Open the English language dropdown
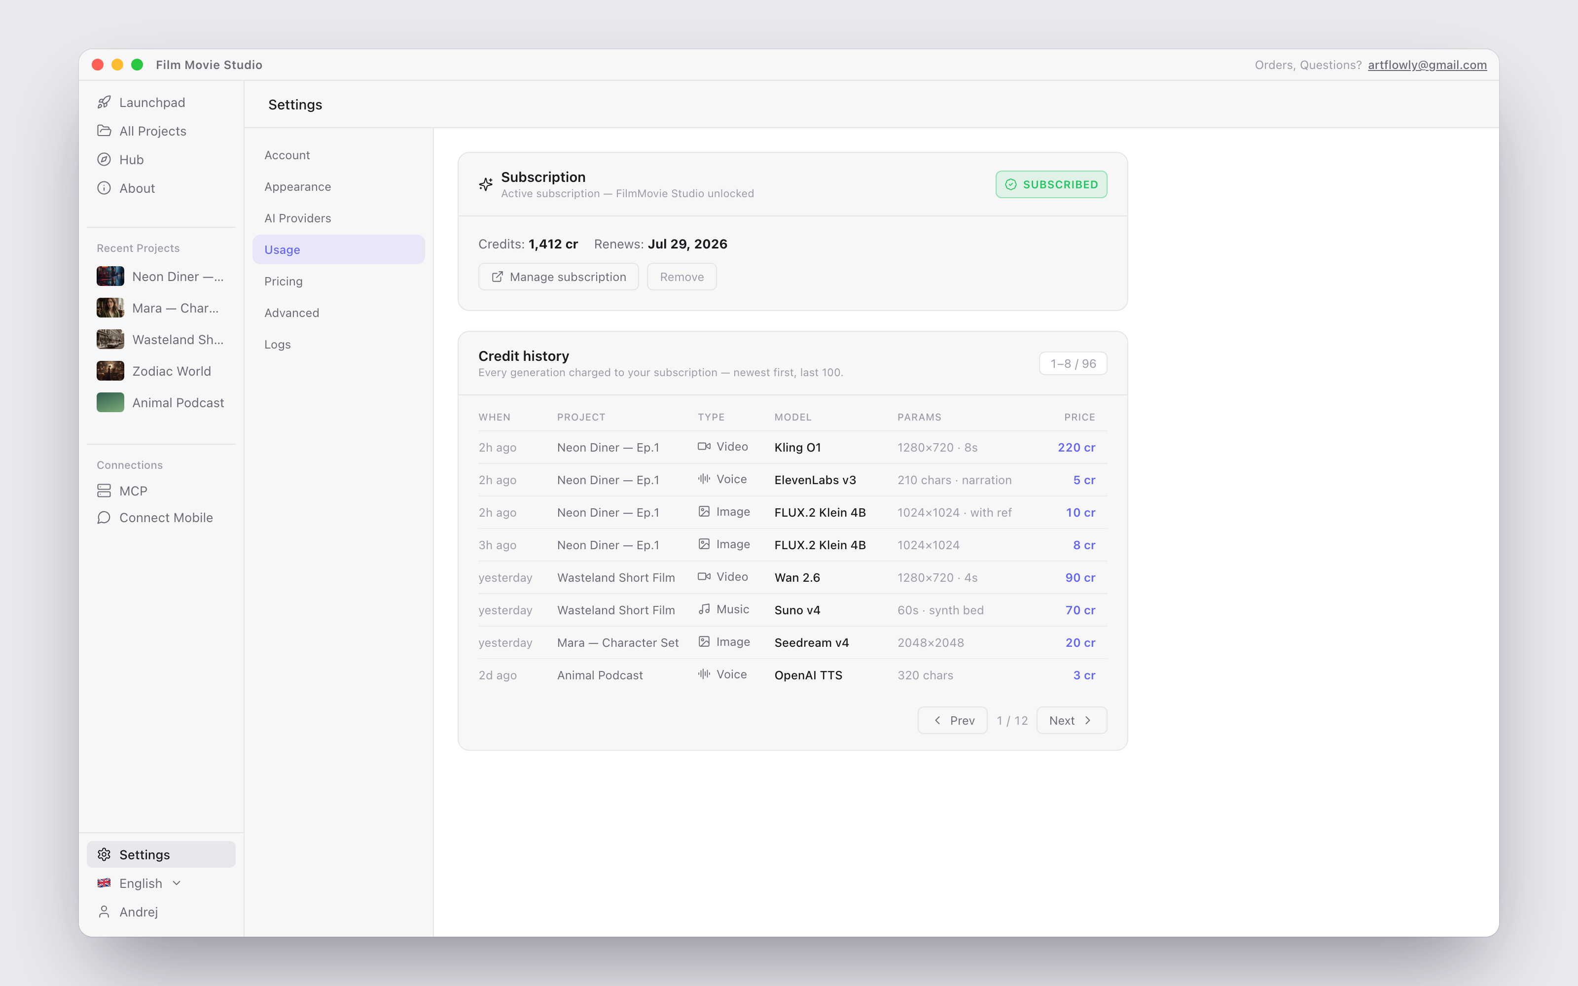Viewport: 1578px width, 986px height. pos(140,883)
